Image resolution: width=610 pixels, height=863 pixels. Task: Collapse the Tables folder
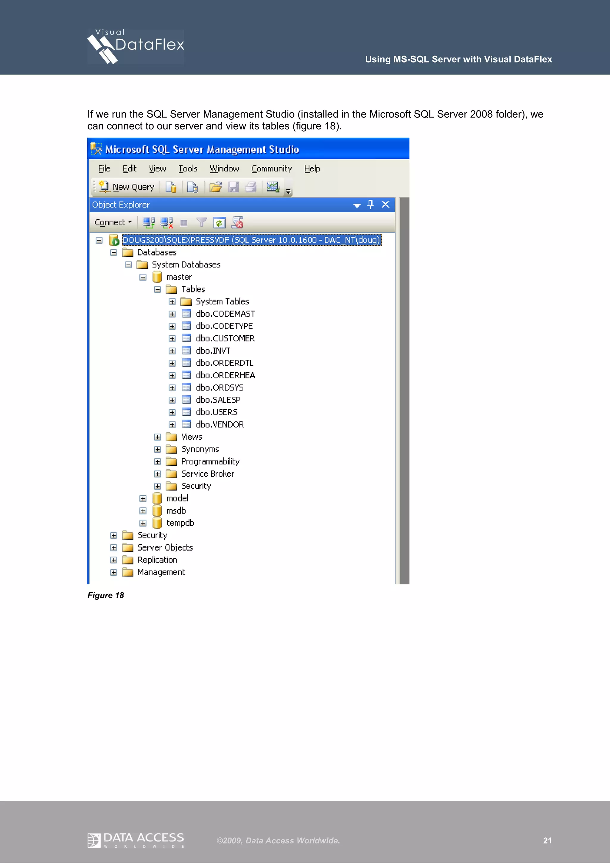tap(158, 289)
